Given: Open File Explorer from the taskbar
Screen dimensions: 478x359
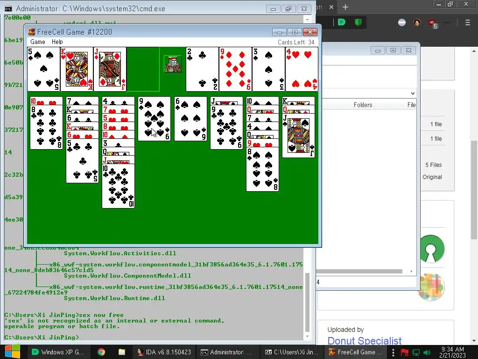Looking at the screenshot, I should [x=122, y=352].
